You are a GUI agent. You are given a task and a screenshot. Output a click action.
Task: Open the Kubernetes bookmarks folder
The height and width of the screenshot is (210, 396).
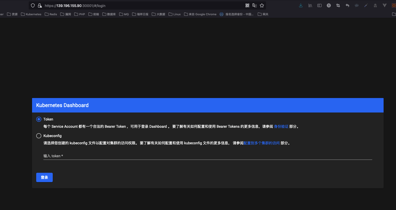tap(31, 14)
